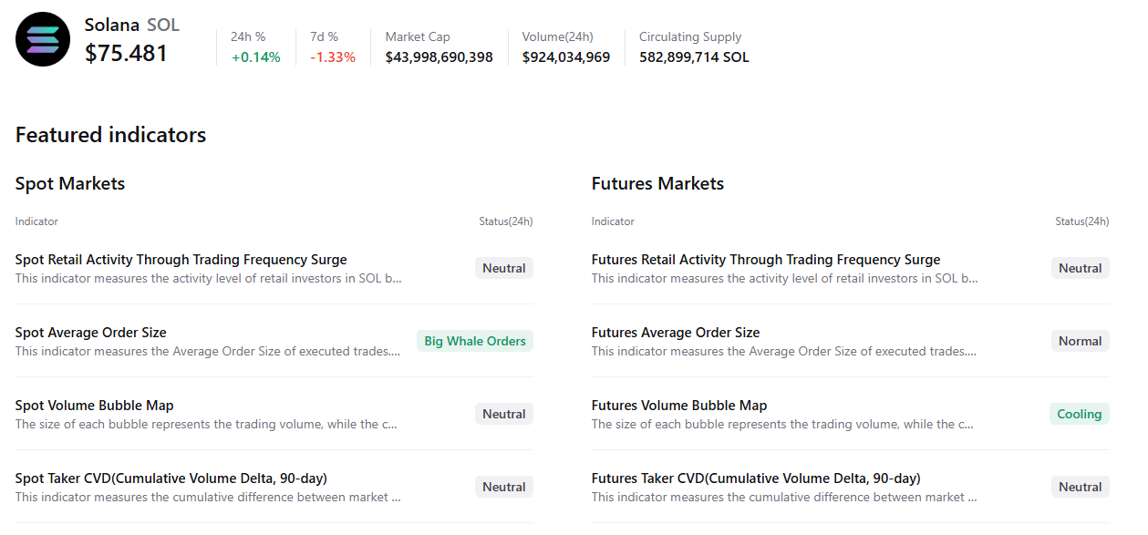1148x535 pixels.
Task: Click the $924,034,969 volume value
Action: (566, 57)
